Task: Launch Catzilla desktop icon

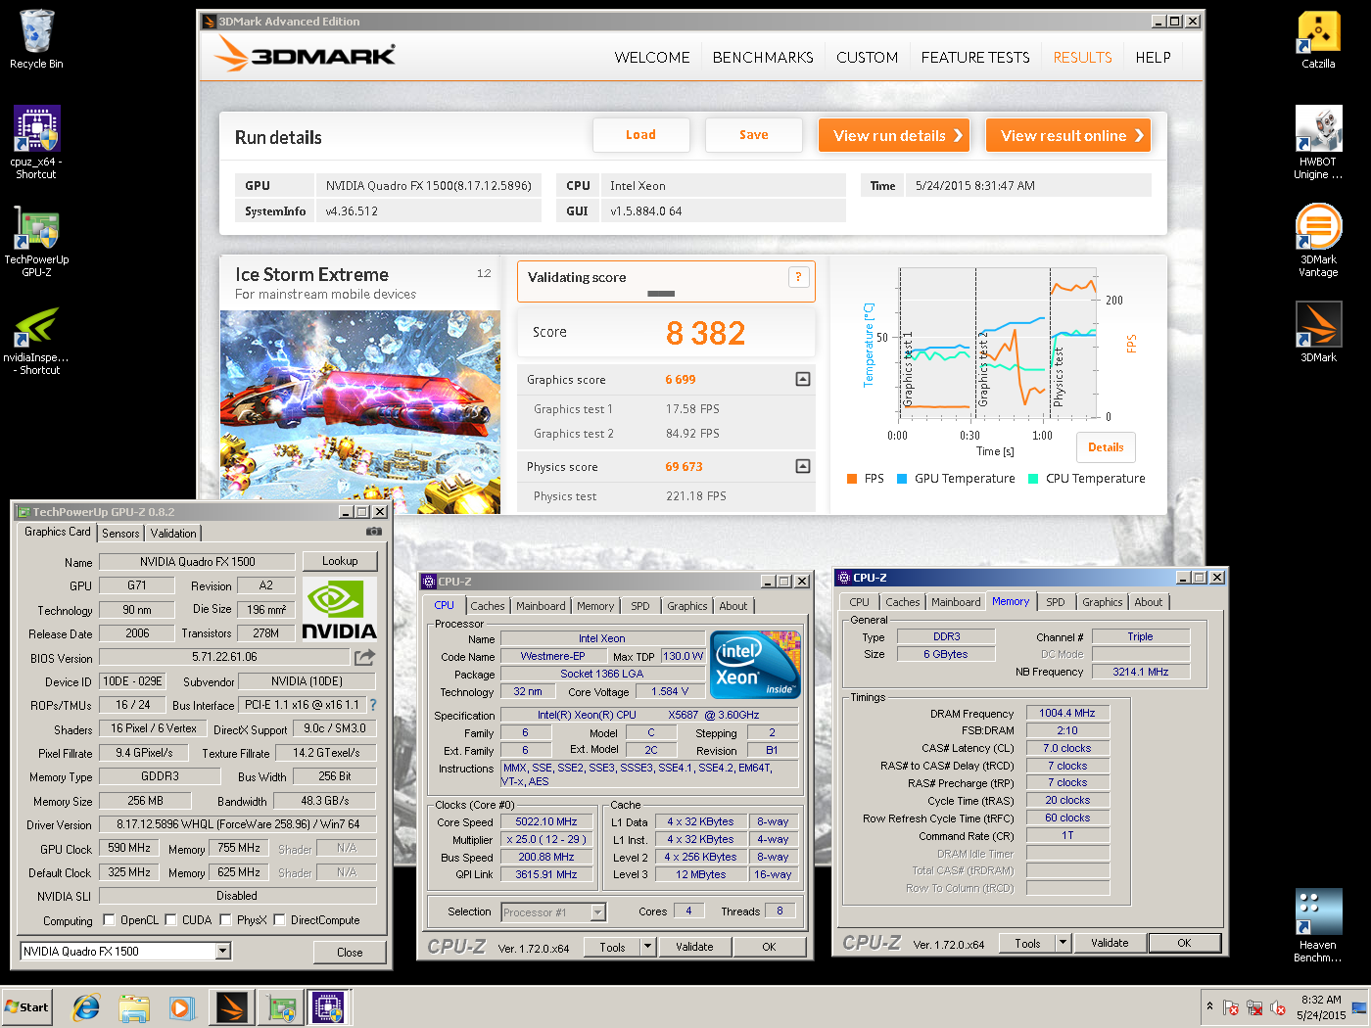Action: [1318, 39]
